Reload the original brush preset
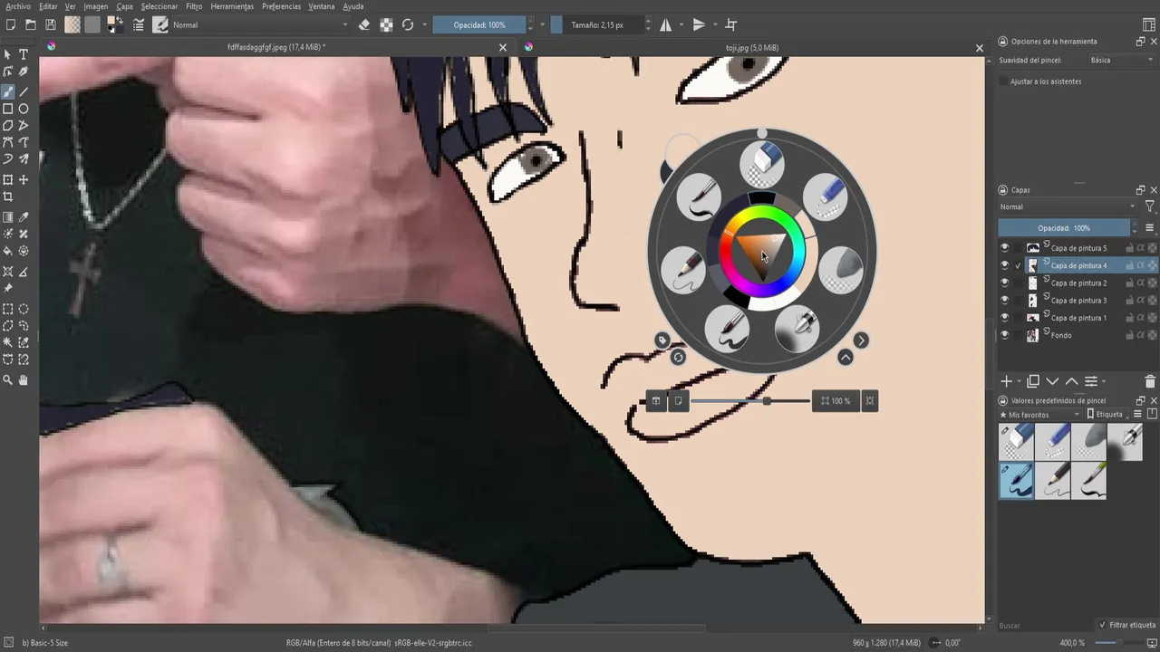This screenshot has height=652, width=1160. pyautogui.click(x=408, y=24)
